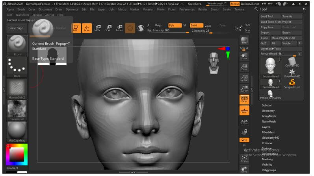314x176 pixels.
Task: Open the Dots stroke selector
Action: pos(17,67)
